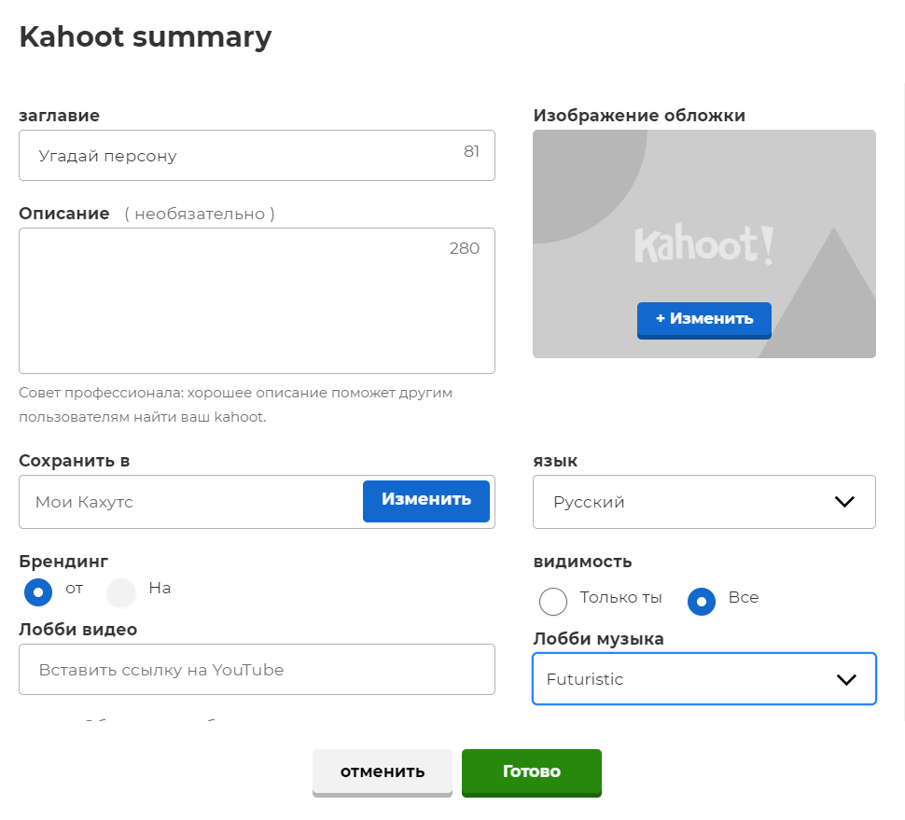Click the + Изменить cover image button
905x820 pixels.
(x=704, y=320)
